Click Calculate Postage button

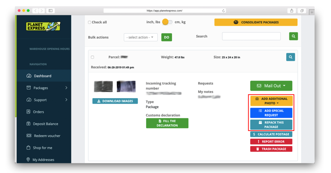[271, 134]
